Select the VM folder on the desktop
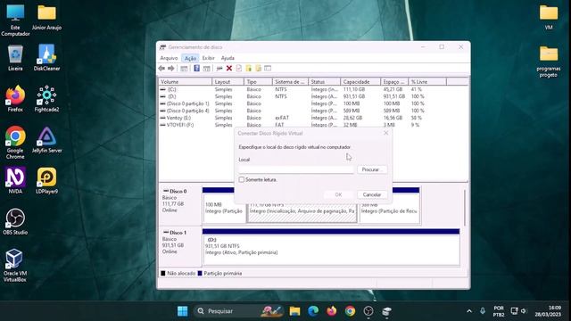The height and width of the screenshot is (321, 571). (x=549, y=18)
